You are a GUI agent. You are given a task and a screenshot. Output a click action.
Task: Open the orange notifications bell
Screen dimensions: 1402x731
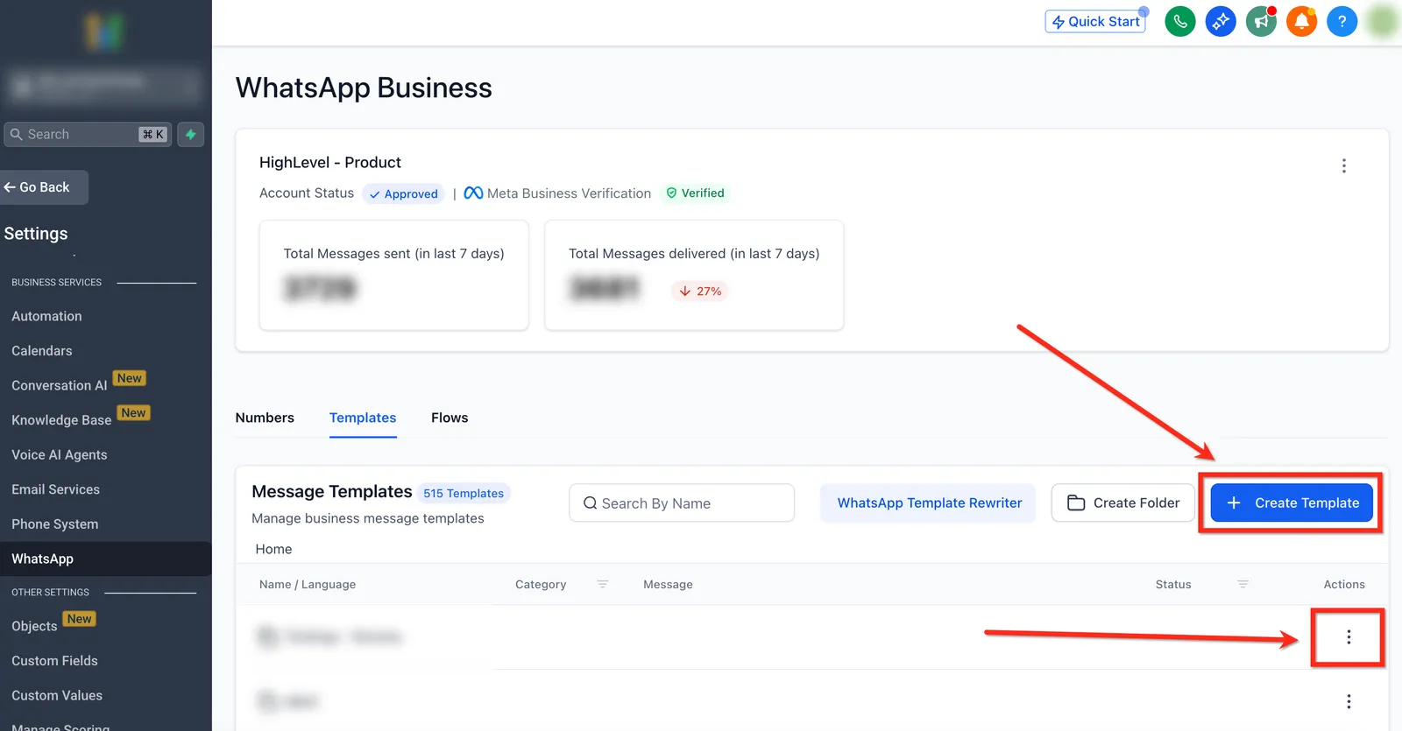(1301, 21)
